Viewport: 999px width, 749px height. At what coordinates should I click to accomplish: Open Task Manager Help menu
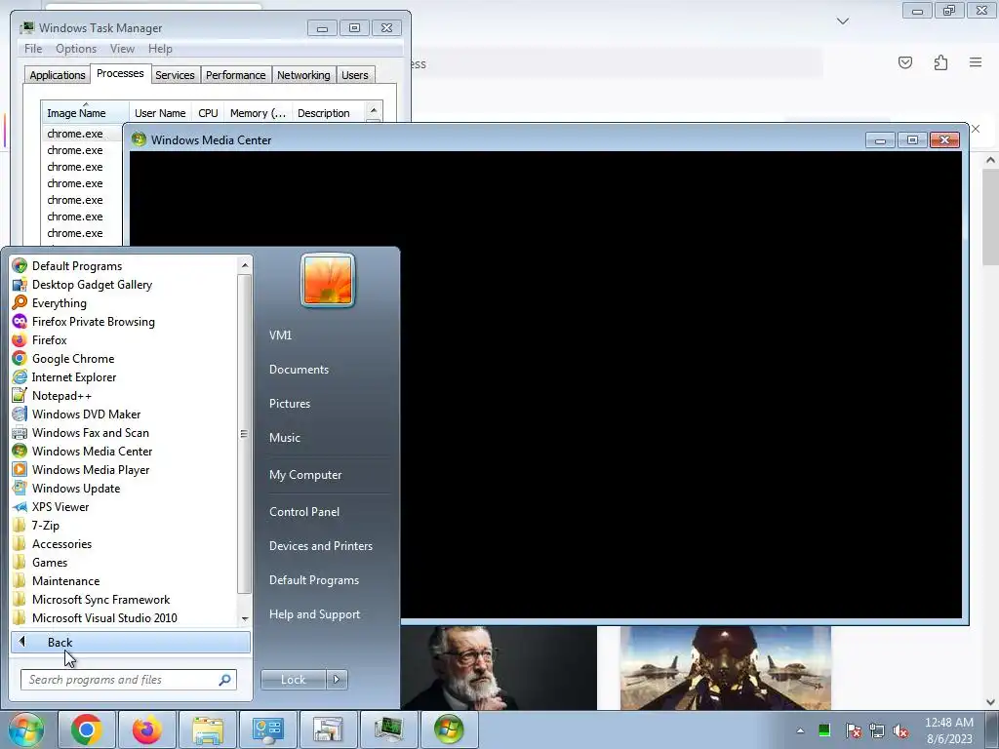point(160,49)
